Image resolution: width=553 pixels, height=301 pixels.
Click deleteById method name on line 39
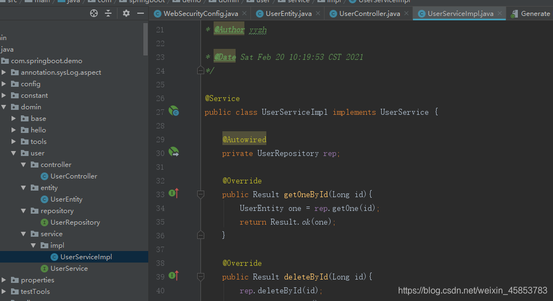tap(306, 277)
